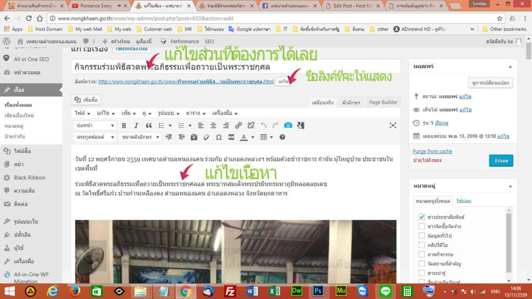Open the ตระกูลฟอนต์ font family dropdown
532x299 pixels.
pyautogui.click(x=95, y=137)
